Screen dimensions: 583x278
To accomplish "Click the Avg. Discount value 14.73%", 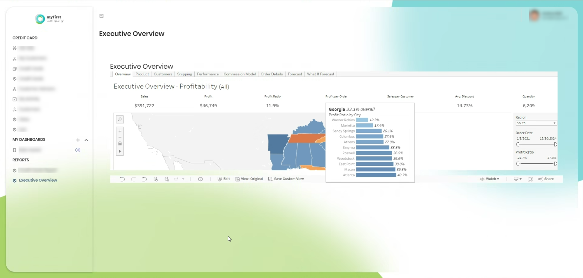I will coord(464,106).
